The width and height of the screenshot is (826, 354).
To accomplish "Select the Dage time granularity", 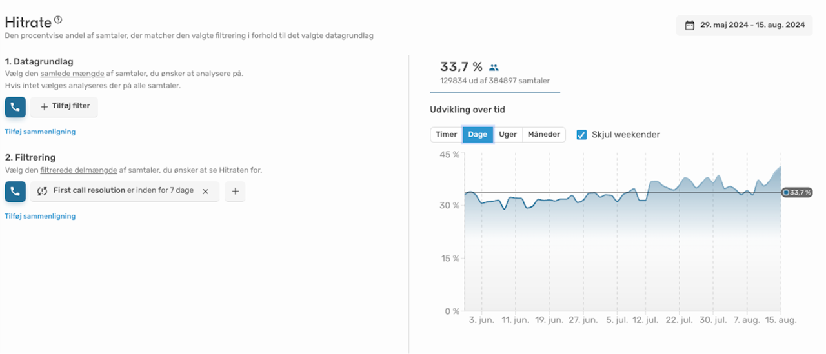I will (x=478, y=135).
